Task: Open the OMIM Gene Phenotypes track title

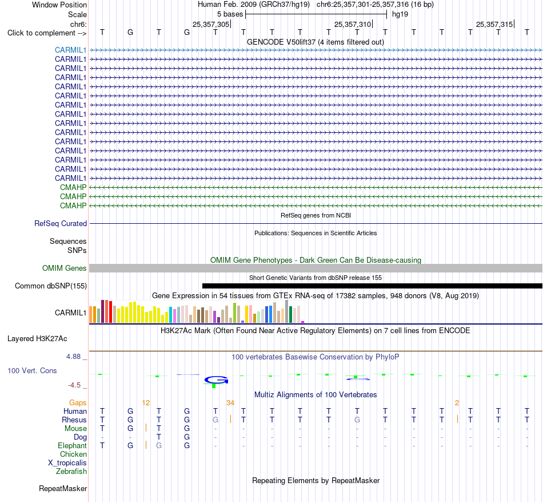Action: click(316, 260)
